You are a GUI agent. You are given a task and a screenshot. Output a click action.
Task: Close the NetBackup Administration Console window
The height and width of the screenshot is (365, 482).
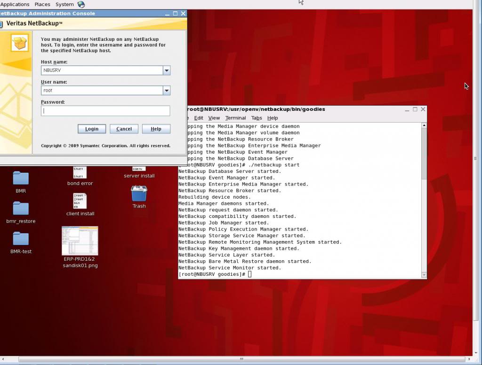pyautogui.click(x=183, y=14)
